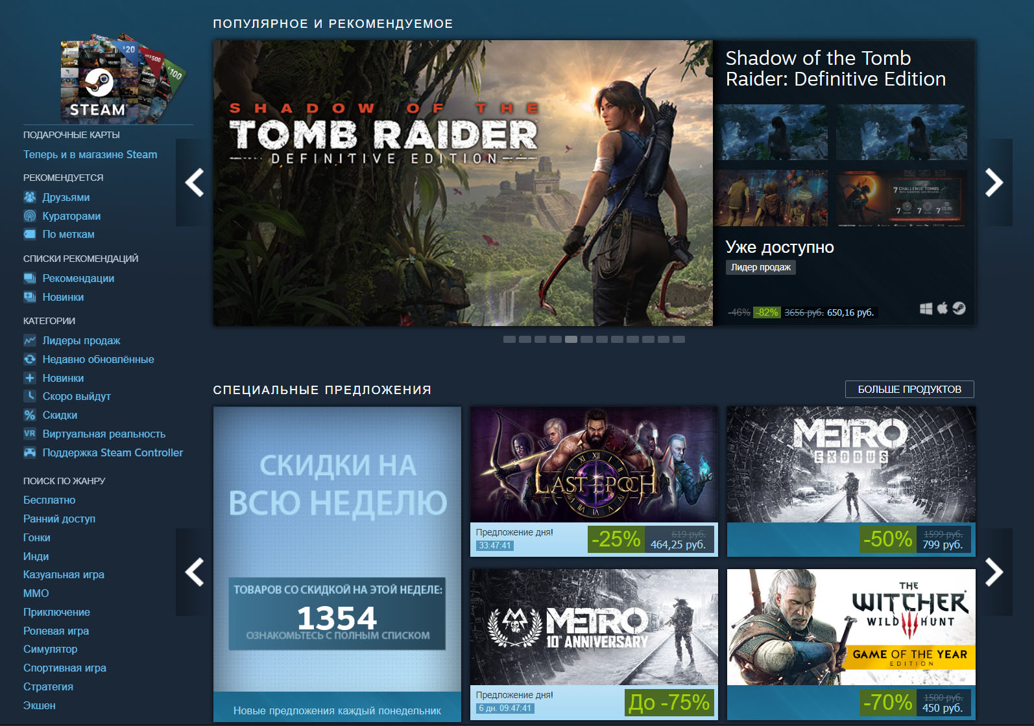This screenshot has height=726, width=1034.
Task: Click the Кураторами curators icon
Action: [30, 216]
